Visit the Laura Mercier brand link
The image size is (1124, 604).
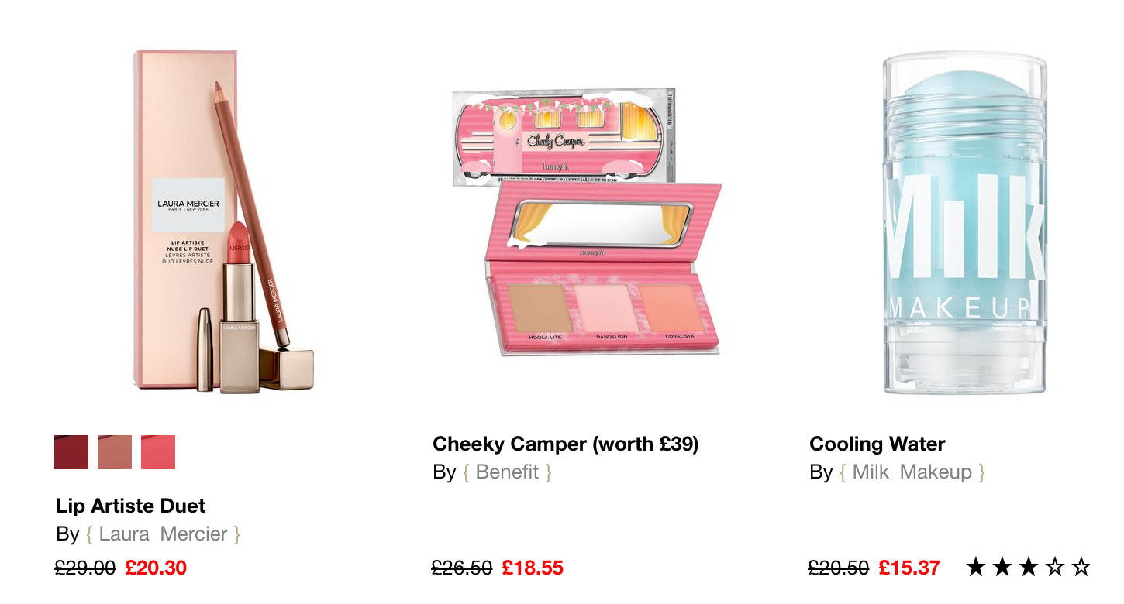point(163,534)
